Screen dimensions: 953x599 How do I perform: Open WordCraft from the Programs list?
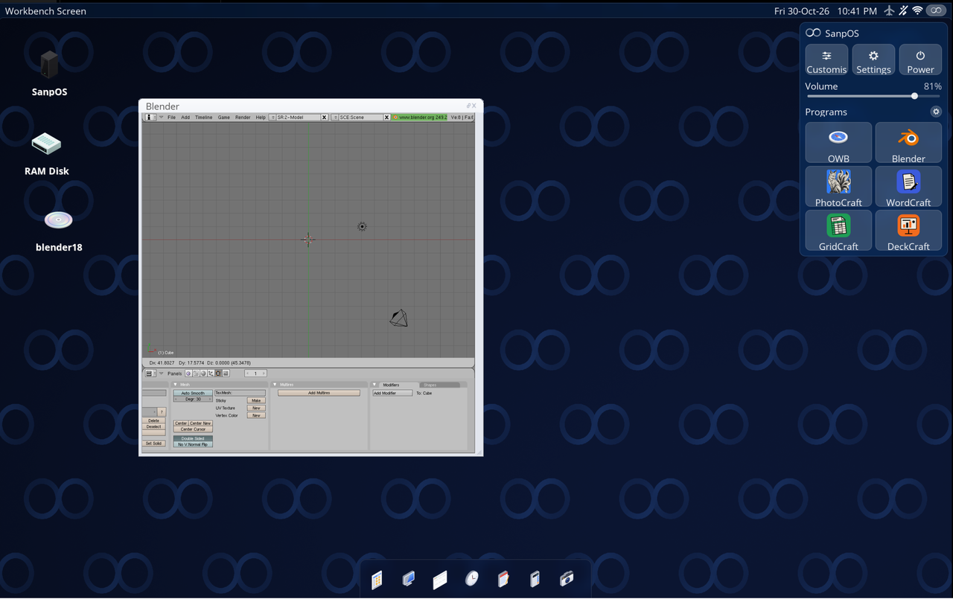click(908, 186)
